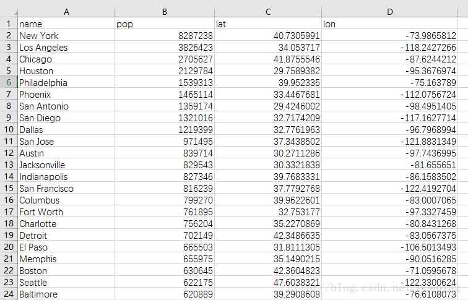Select the El Paso cell
Image resolution: width=468 pixels, height=300 pixels.
point(66,247)
